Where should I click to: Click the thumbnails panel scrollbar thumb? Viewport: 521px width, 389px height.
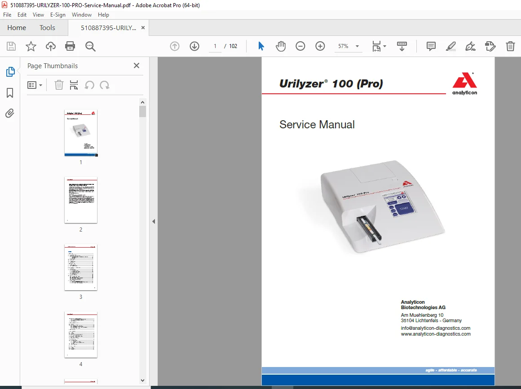point(142,112)
